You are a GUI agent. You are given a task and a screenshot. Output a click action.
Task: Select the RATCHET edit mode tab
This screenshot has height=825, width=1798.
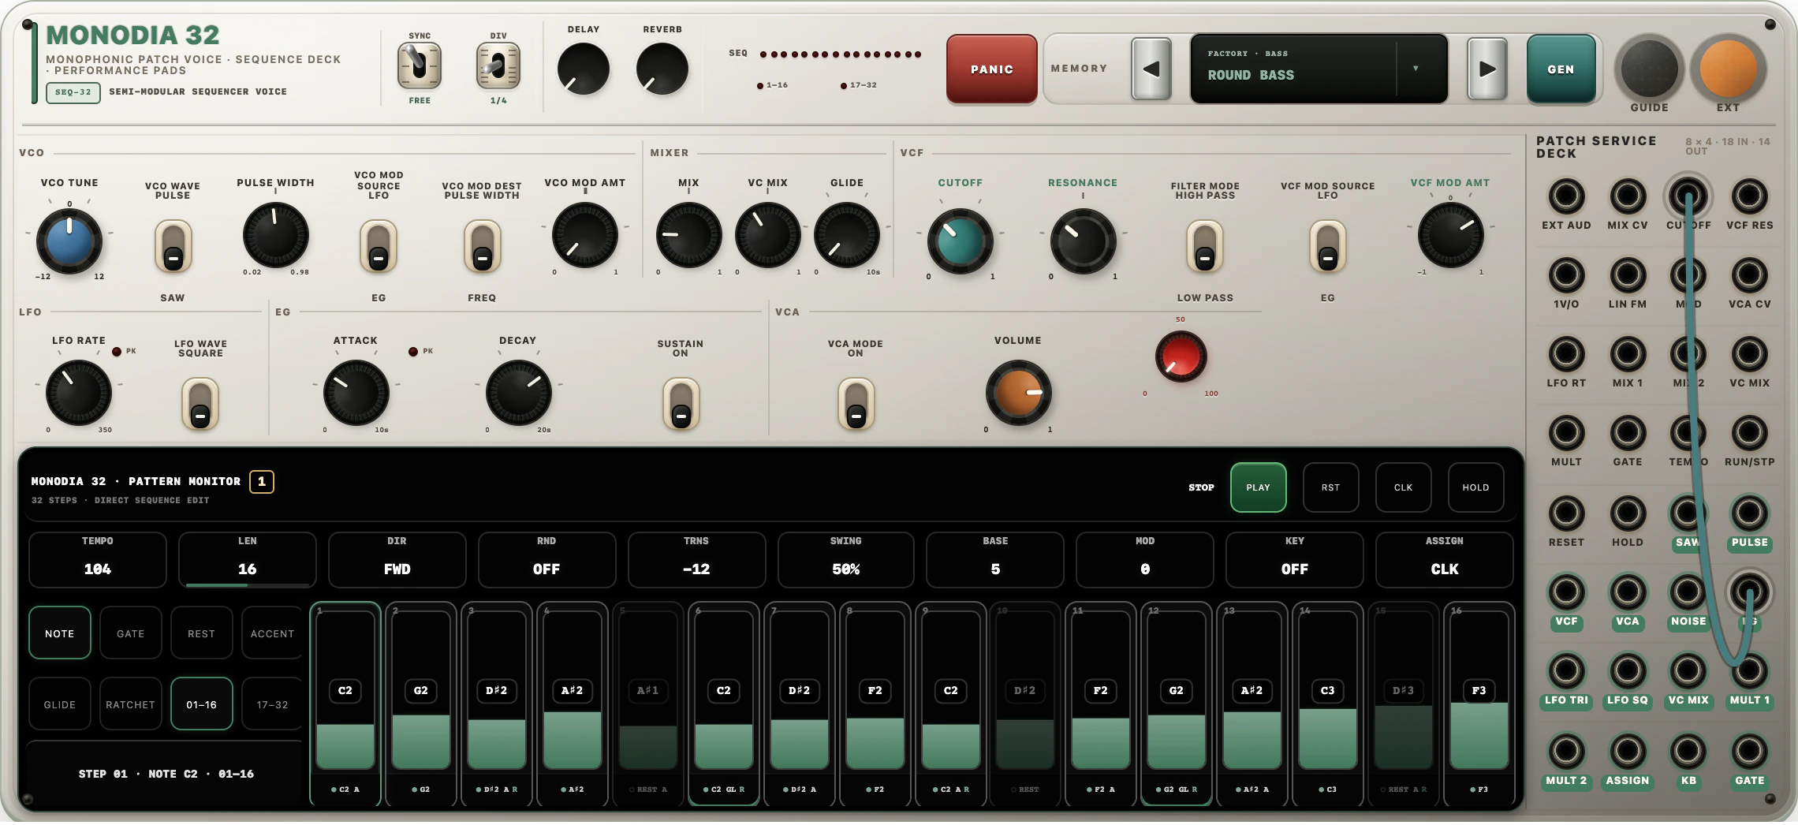pyautogui.click(x=131, y=704)
